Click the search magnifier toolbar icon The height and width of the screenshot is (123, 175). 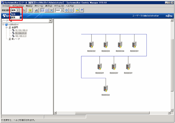pos(36,10)
